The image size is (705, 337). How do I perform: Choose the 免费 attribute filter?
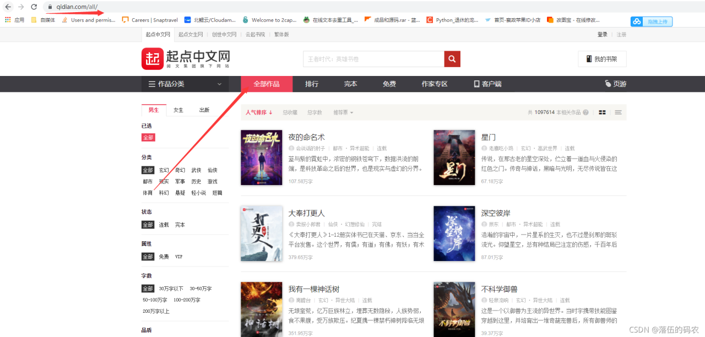point(164,257)
